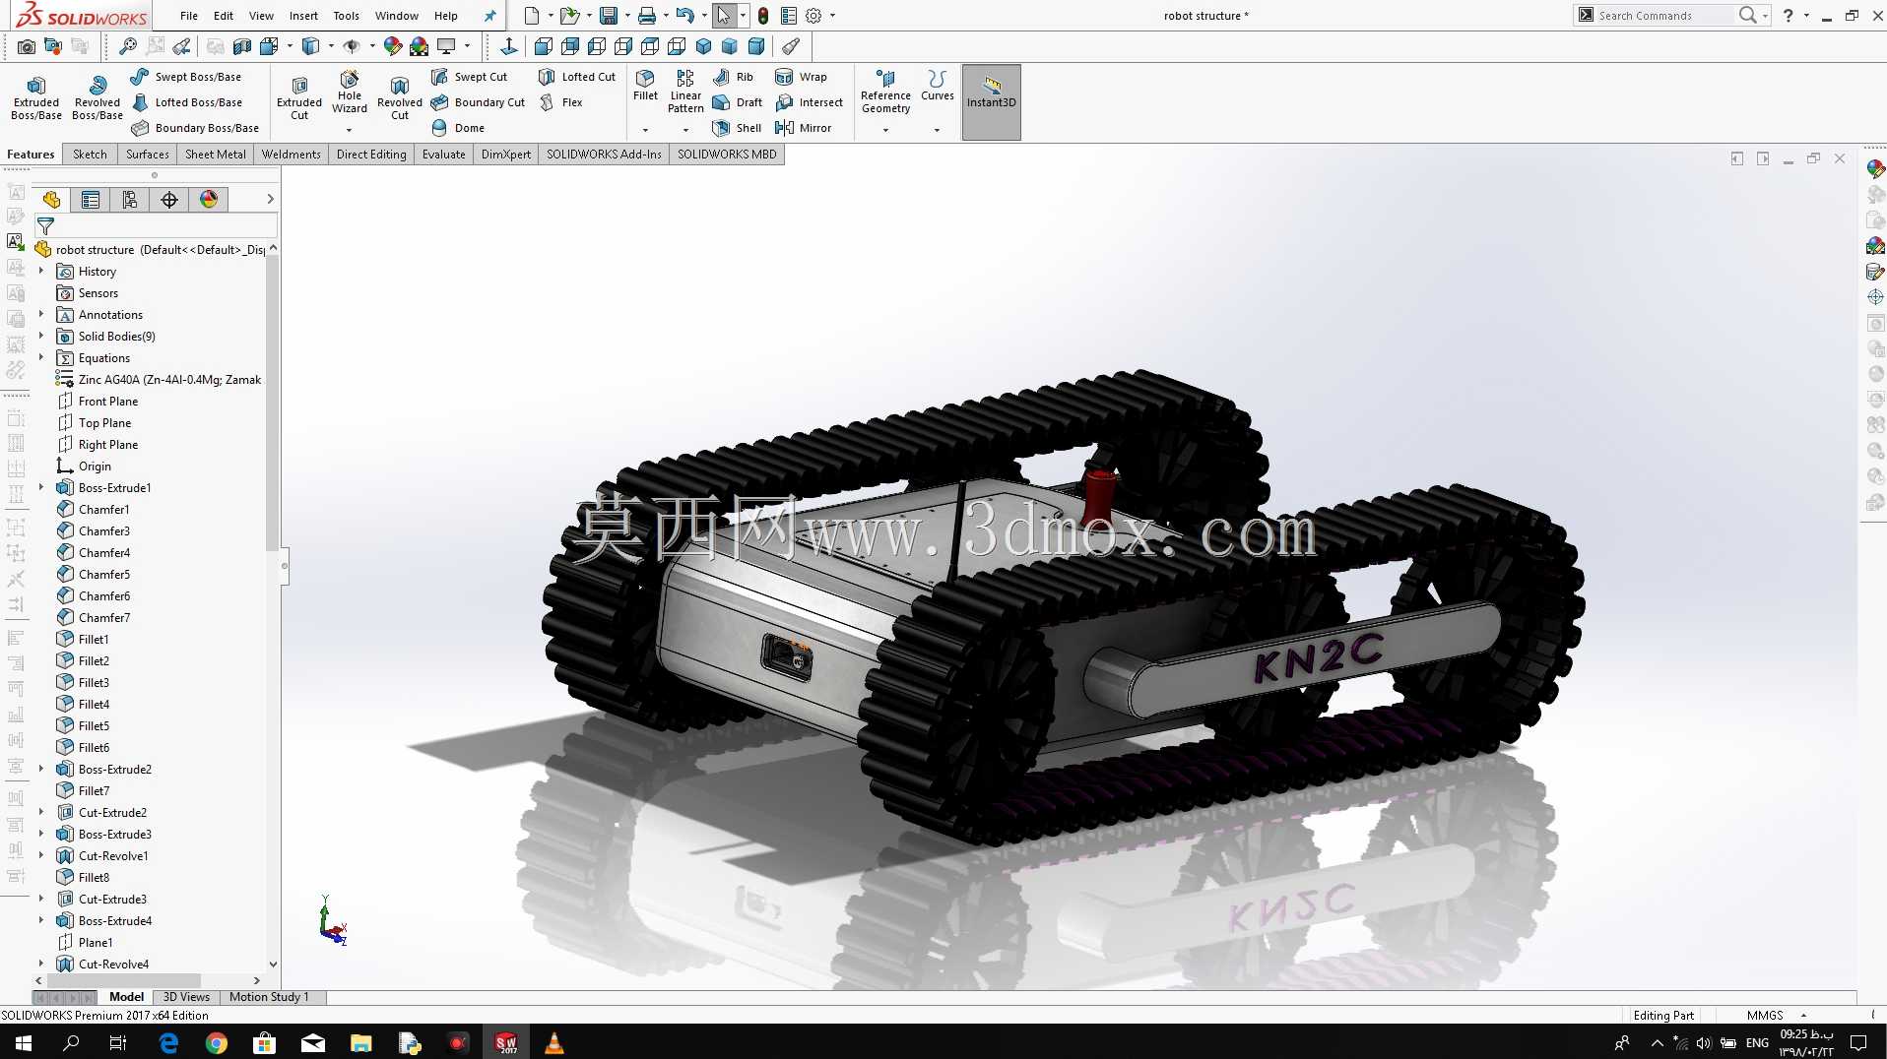Open the Hole Wizard tool

[x=350, y=92]
